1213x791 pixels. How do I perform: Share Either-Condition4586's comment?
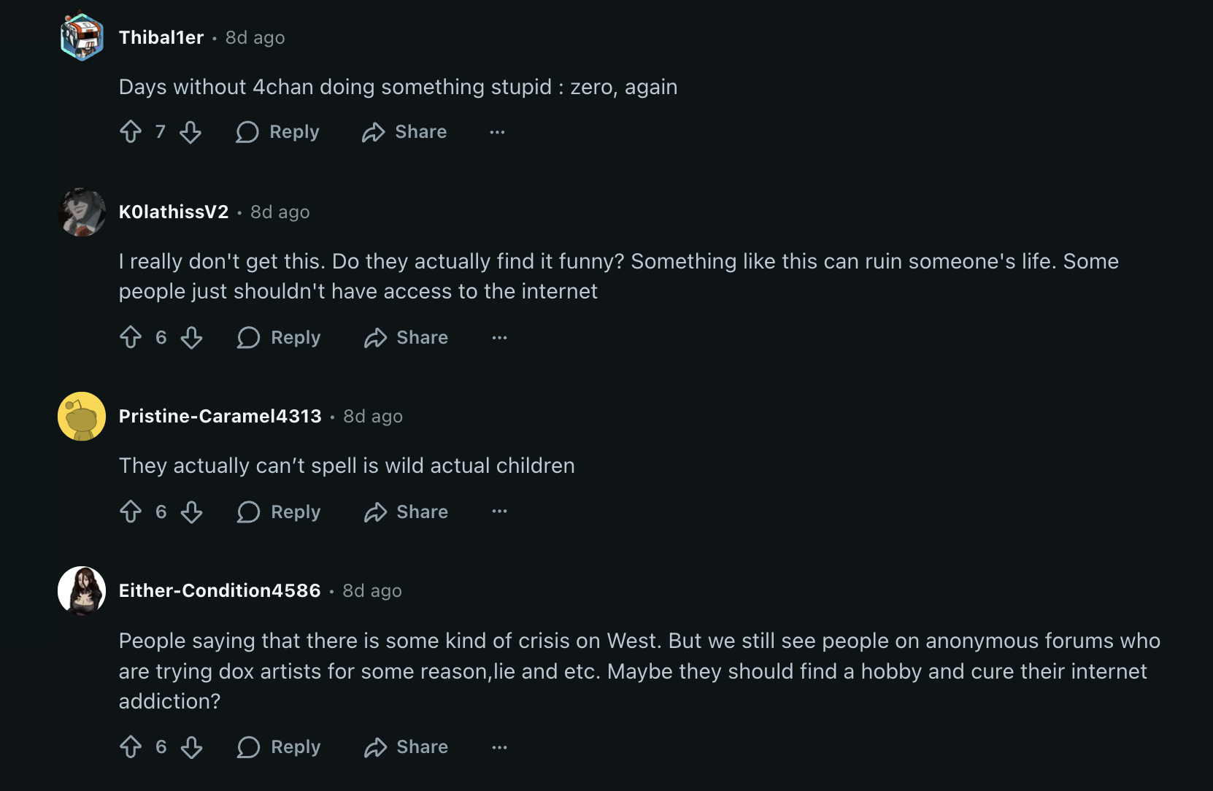pos(407,746)
